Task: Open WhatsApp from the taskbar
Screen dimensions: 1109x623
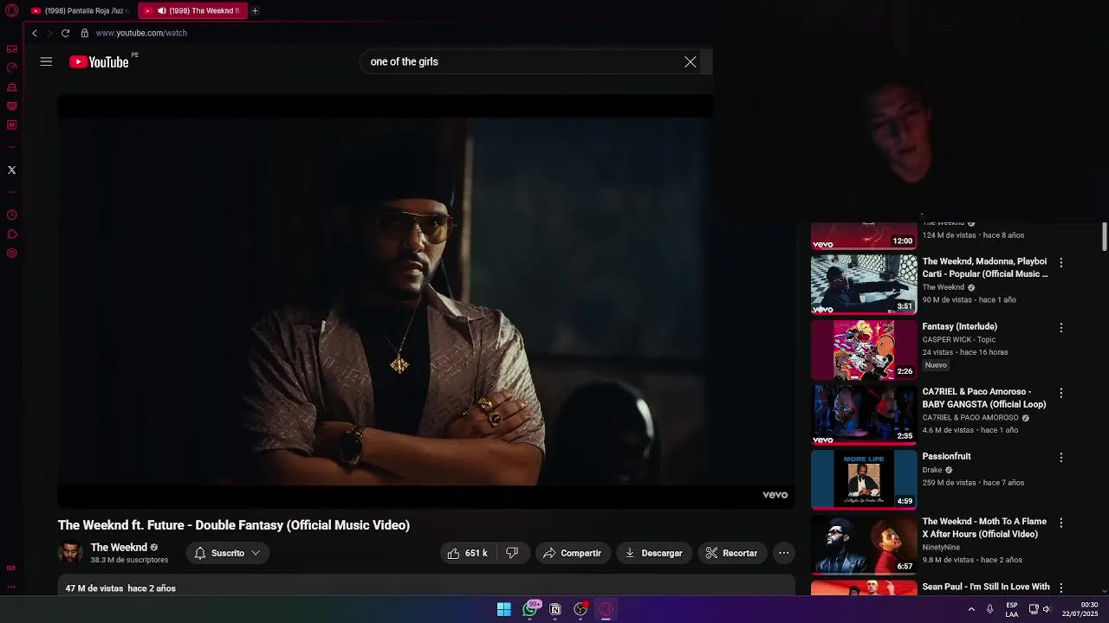Action: 530,609
